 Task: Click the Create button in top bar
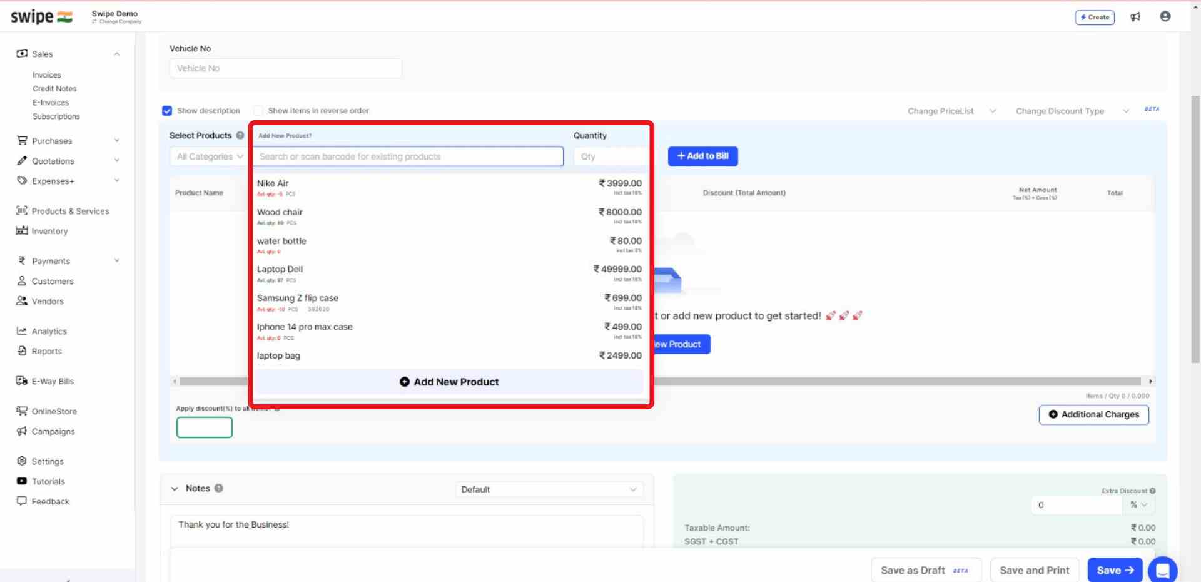(1095, 17)
